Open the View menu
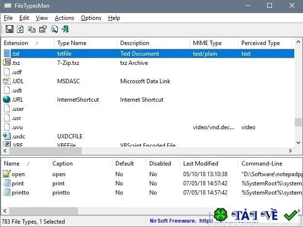The height and width of the screenshot is (227, 303). pos(42,18)
